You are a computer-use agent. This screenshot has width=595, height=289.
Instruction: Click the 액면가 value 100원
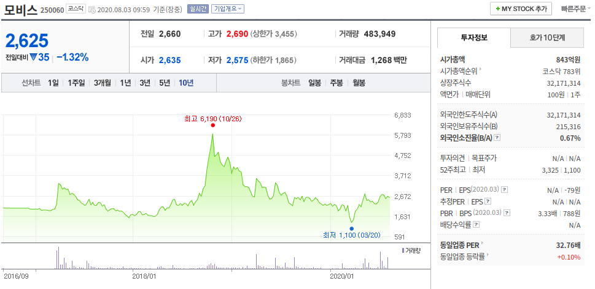pyautogui.click(x=556, y=94)
